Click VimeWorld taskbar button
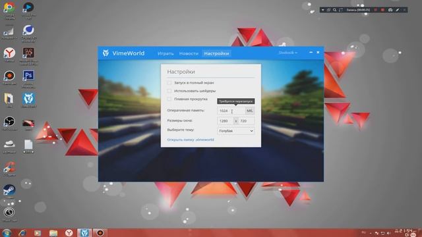 click(x=84, y=233)
